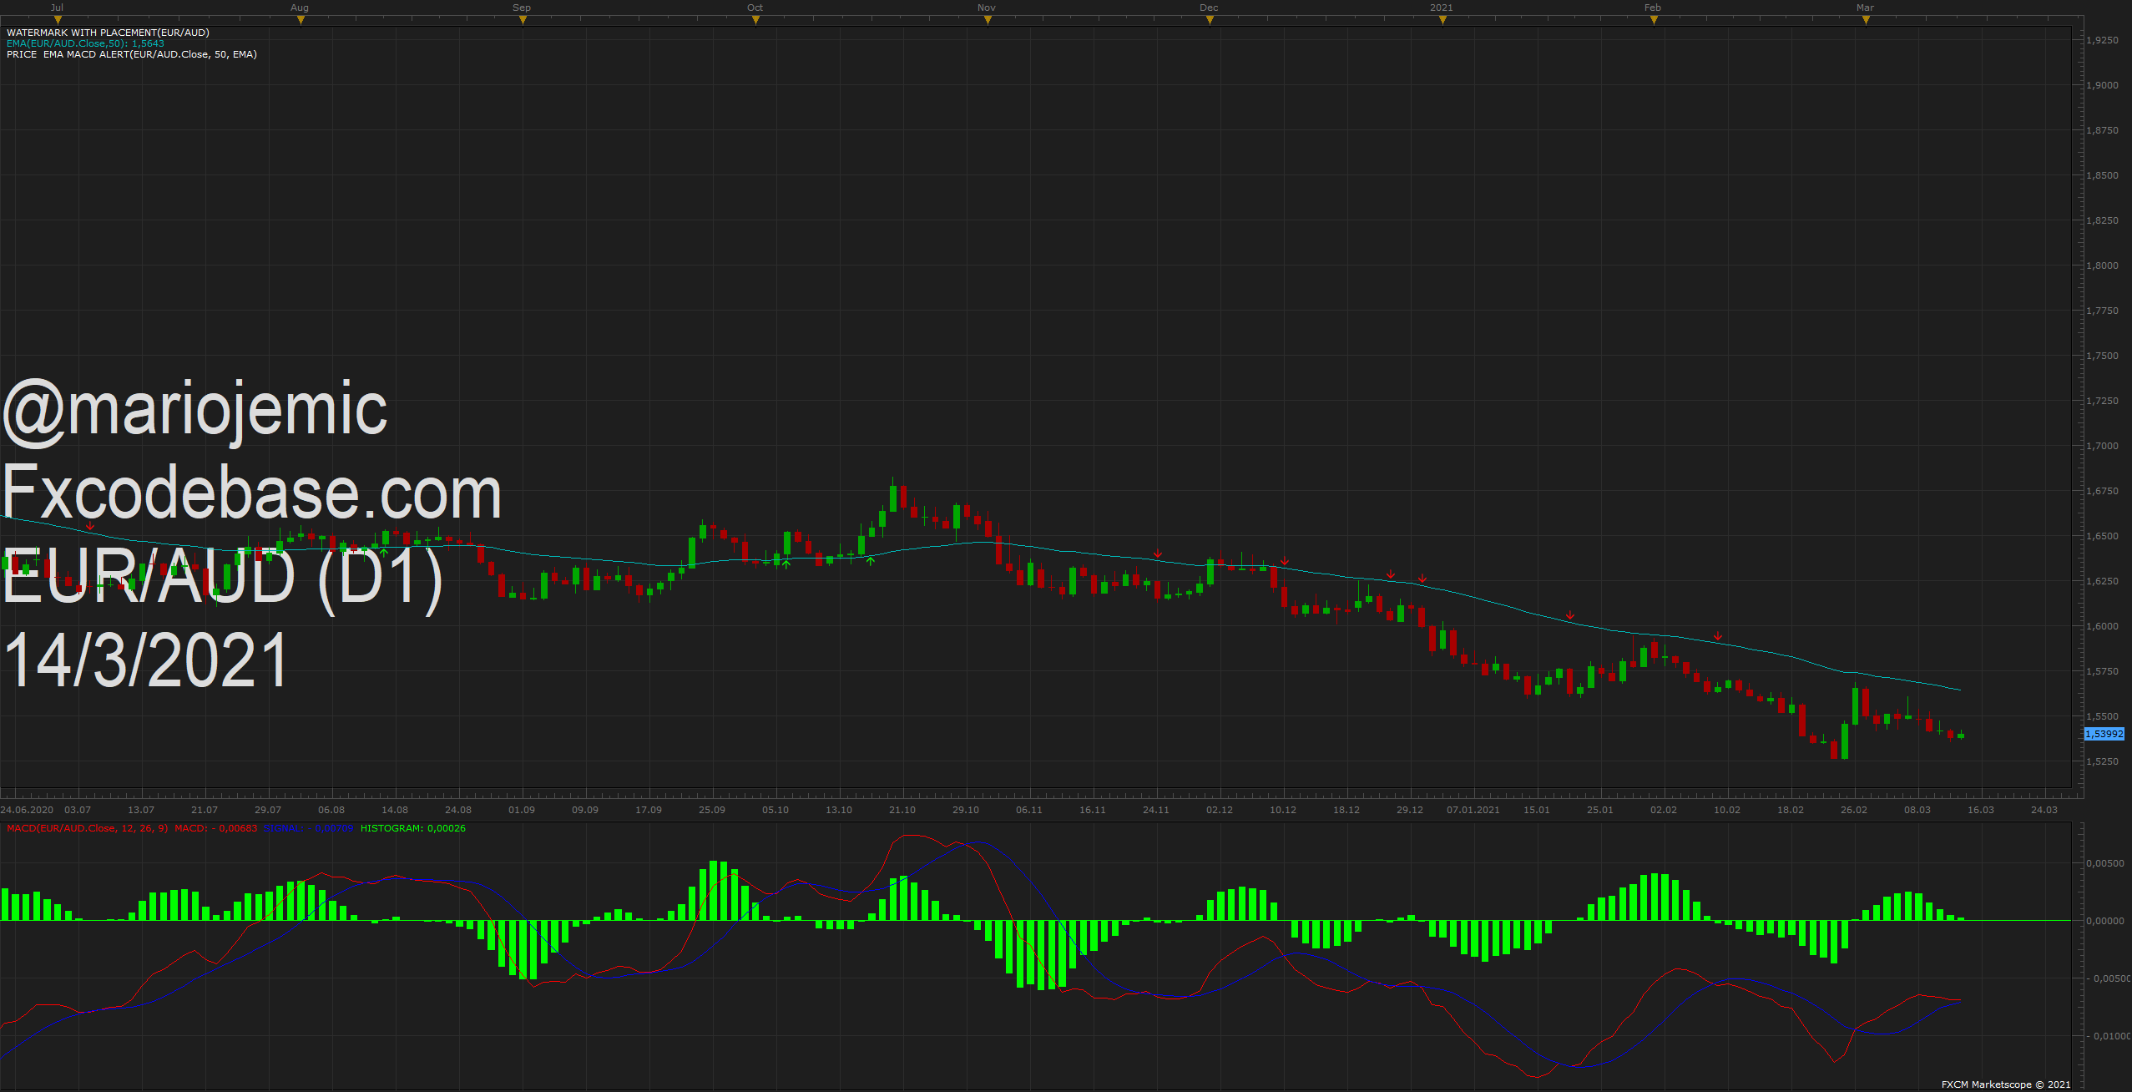
Task: Click the current price tag 1,53992
Action: pos(2104,734)
